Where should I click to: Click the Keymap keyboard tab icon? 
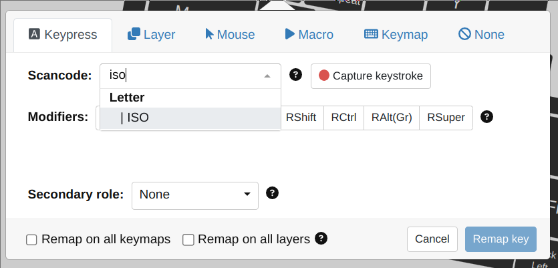(371, 34)
